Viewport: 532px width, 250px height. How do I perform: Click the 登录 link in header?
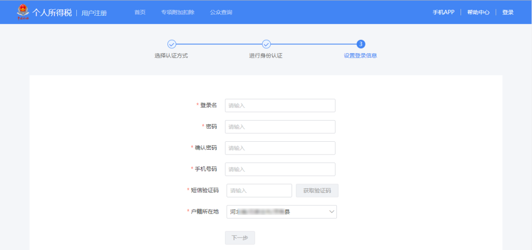(x=508, y=12)
